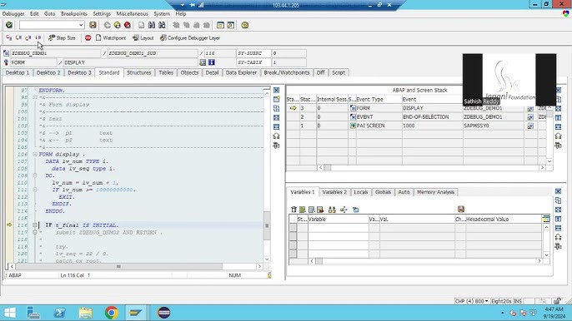The width and height of the screenshot is (572, 321).
Task: Click the Layout button
Action: point(143,38)
